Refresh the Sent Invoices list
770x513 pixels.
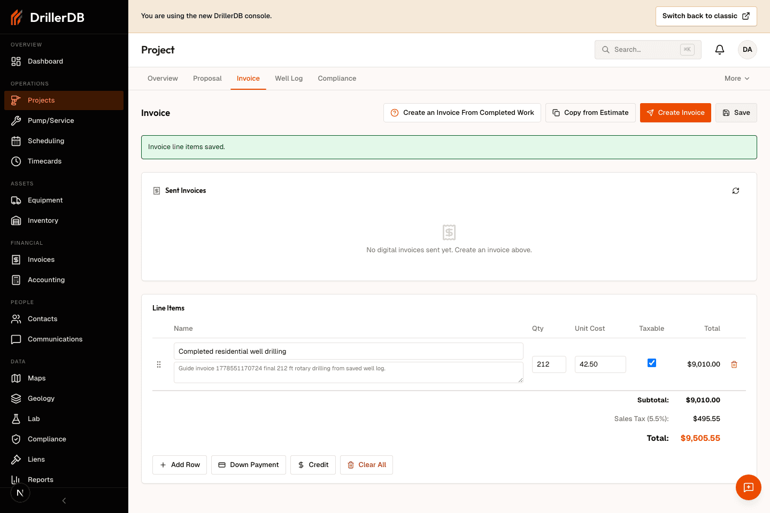coord(736,191)
